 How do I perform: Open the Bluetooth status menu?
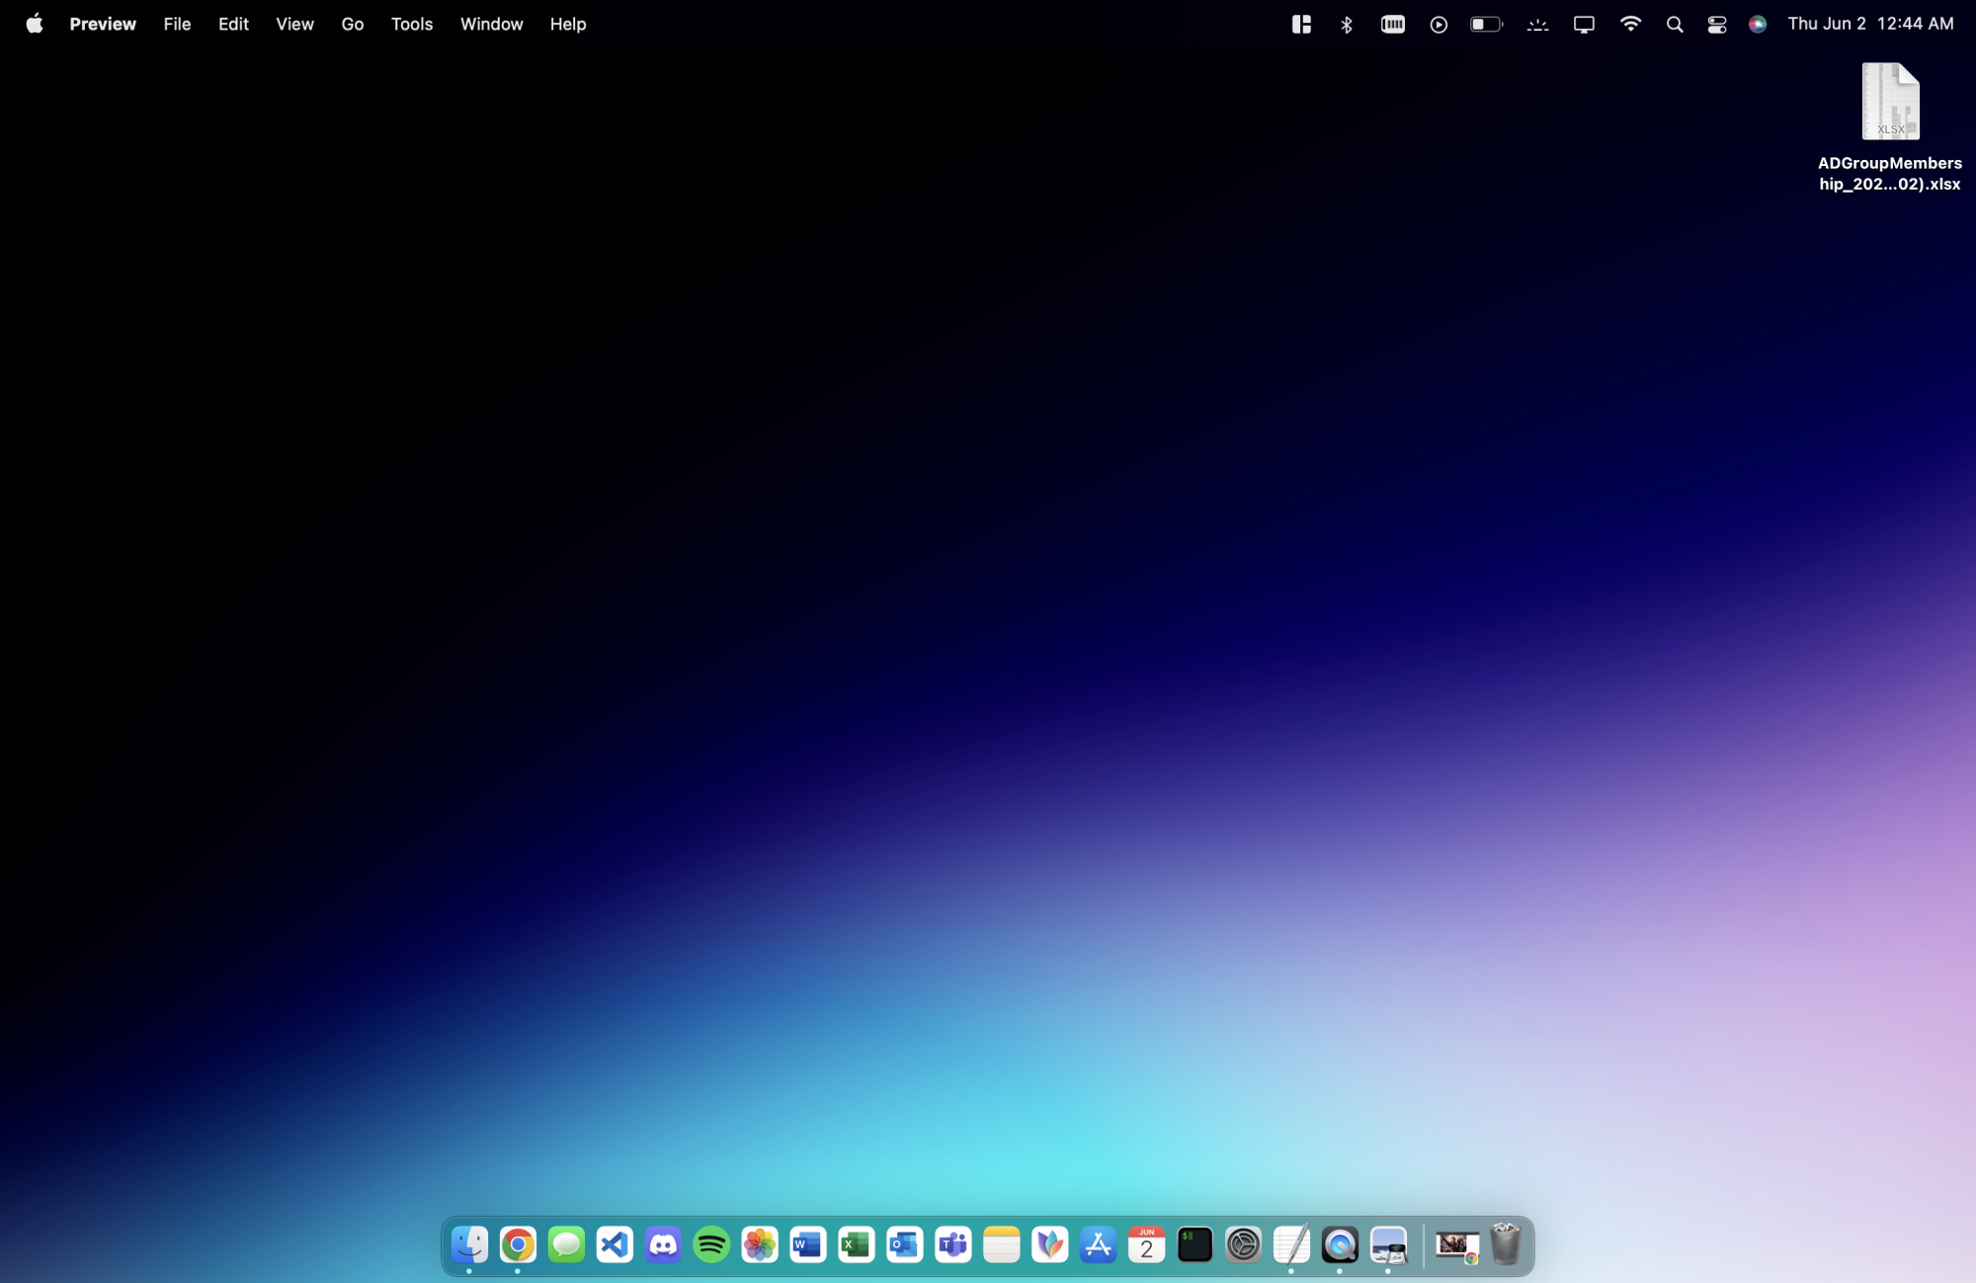click(x=1347, y=24)
